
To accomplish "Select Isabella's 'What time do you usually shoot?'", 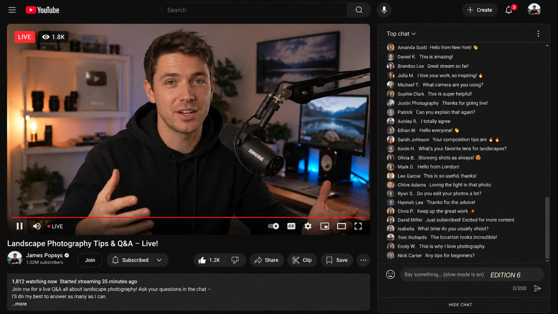I will [x=453, y=229].
